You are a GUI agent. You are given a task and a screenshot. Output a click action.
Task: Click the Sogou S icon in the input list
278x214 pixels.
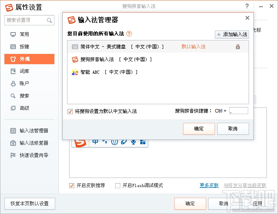pos(75,59)
